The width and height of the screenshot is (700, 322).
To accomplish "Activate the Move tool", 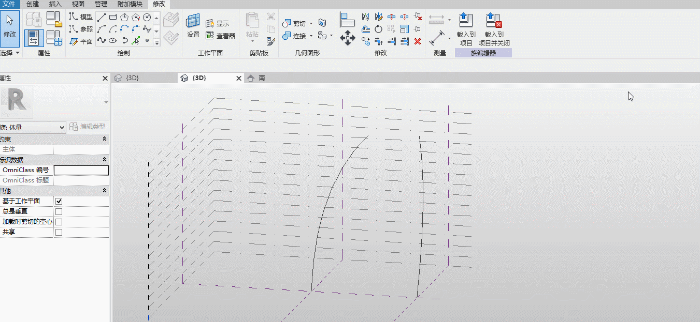I will coord(347,37).
